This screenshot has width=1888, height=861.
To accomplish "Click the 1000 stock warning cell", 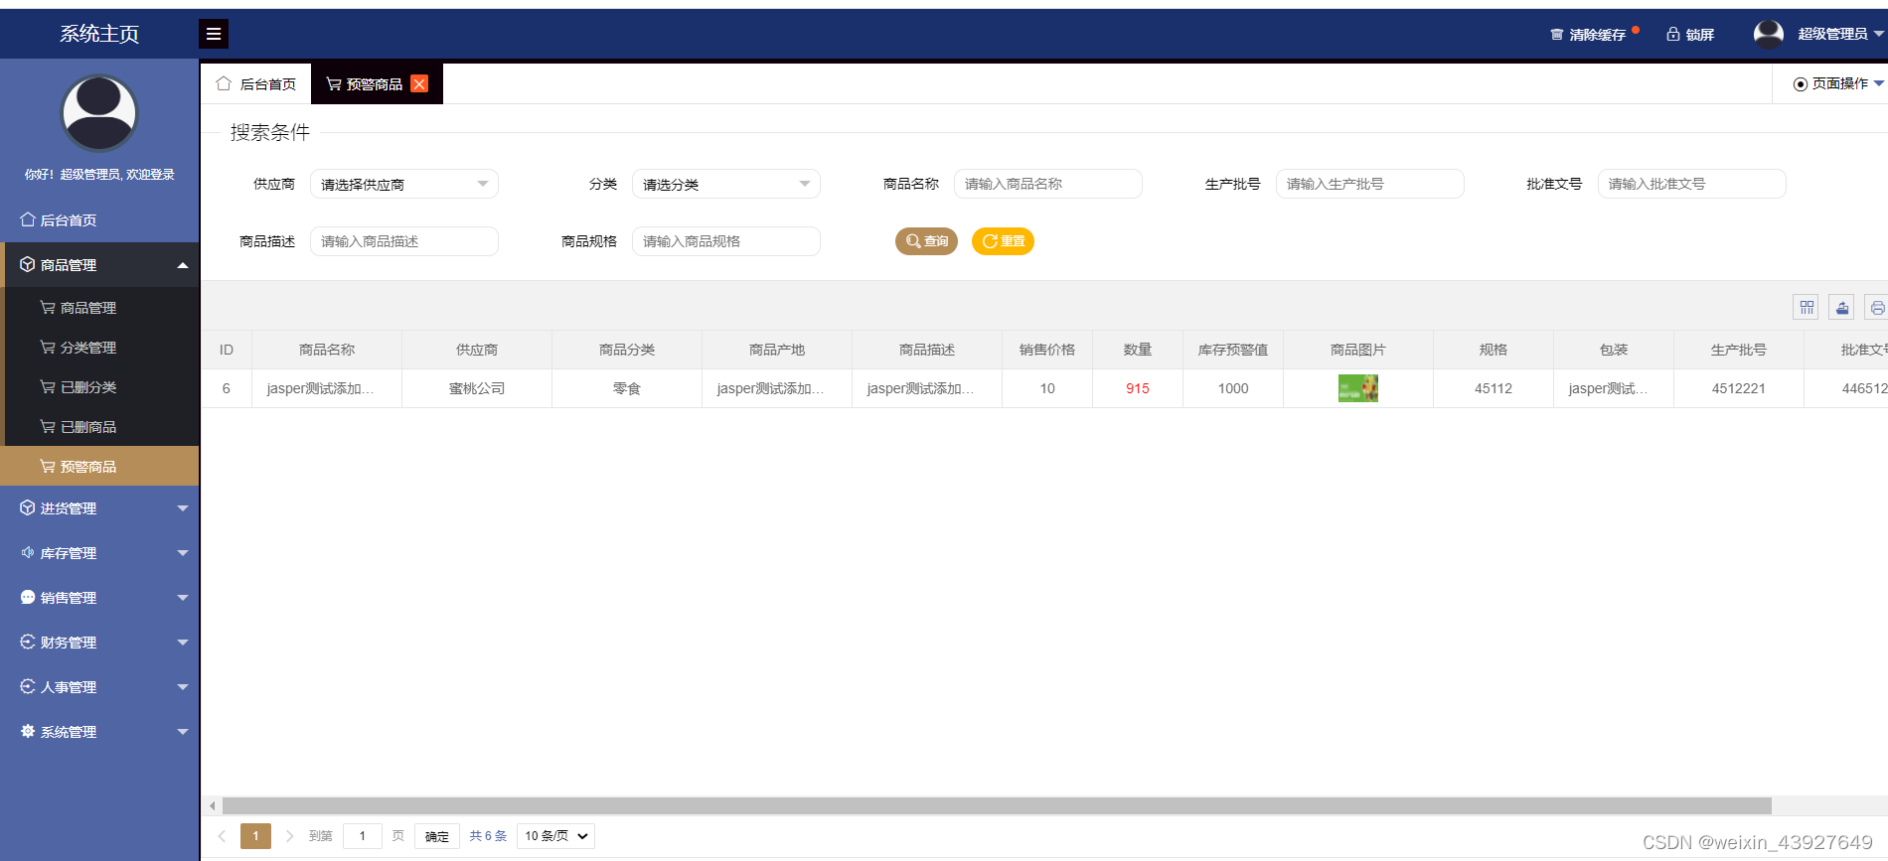I will tap(1233, 388).
